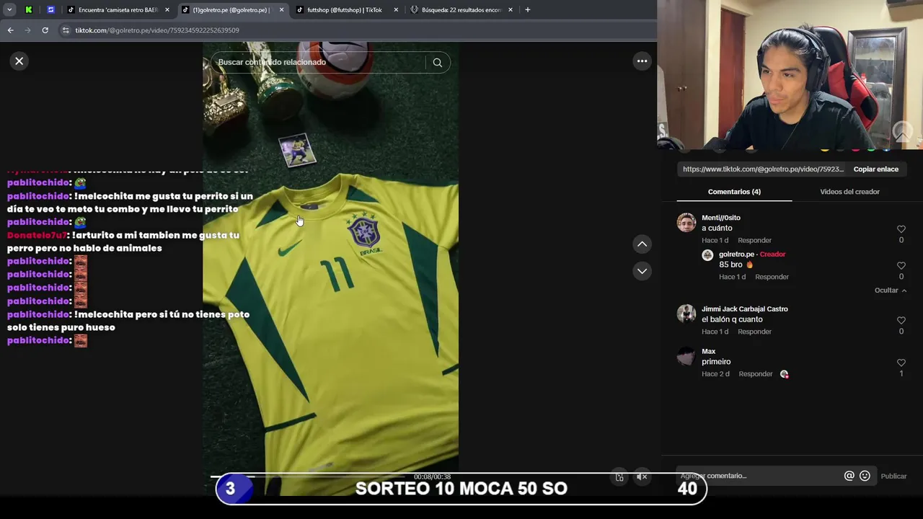Copy the video link with Copiar enlace
Viewport: 923px width, 519px height.
[x=875, y=169]
